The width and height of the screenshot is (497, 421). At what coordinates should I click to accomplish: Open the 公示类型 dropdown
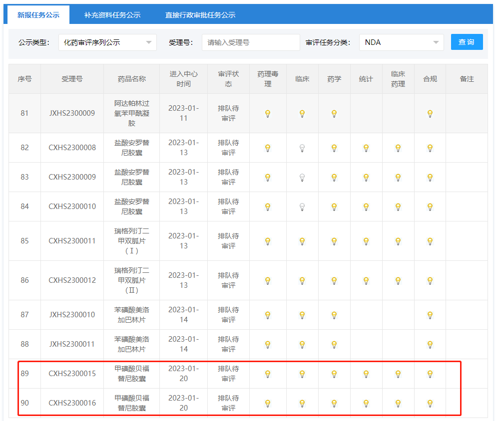click(x=107, y=42)
